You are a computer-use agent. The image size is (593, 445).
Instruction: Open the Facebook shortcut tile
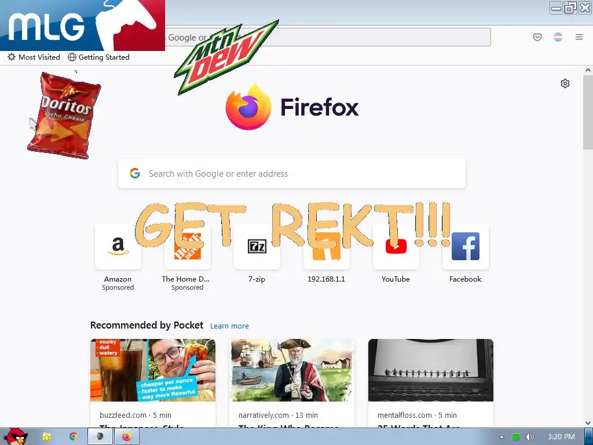coord(466,246)
